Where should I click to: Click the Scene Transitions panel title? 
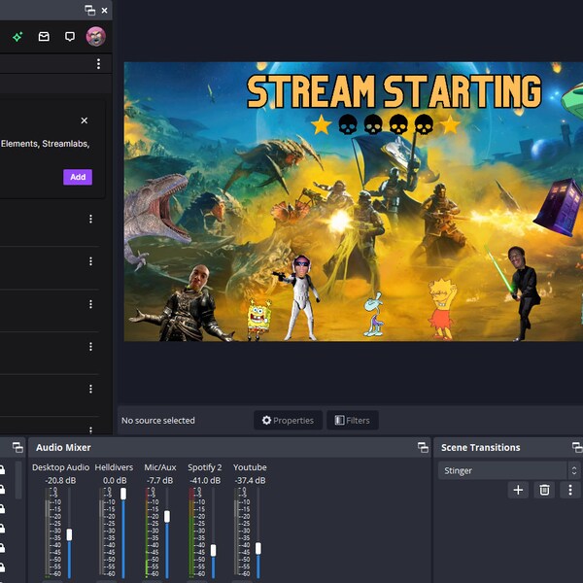pos(480,447)
